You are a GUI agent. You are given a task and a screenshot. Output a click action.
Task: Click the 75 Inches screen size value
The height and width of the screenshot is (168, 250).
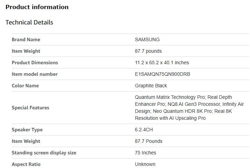(145, 153)
